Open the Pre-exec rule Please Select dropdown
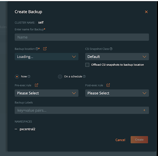This screenshot has width=158, height=156. [47, 93]
